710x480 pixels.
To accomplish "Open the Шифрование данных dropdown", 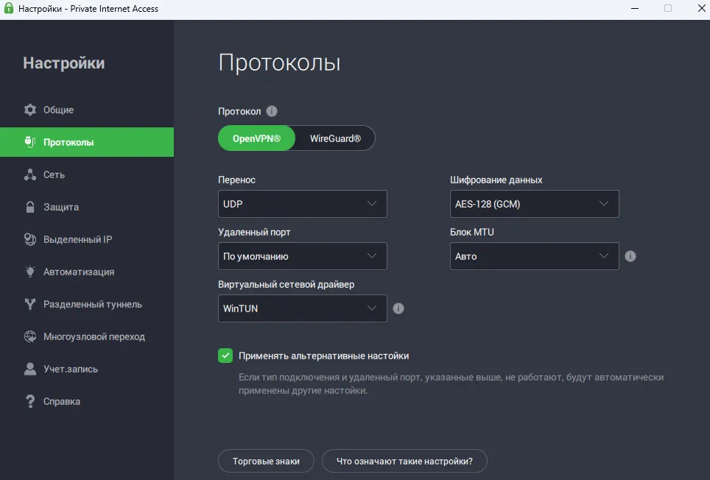I will click(x=534, y=204).
